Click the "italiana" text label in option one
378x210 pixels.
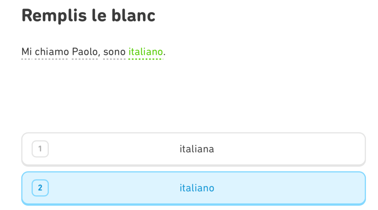pyautogui.click(x=197, y=149)
